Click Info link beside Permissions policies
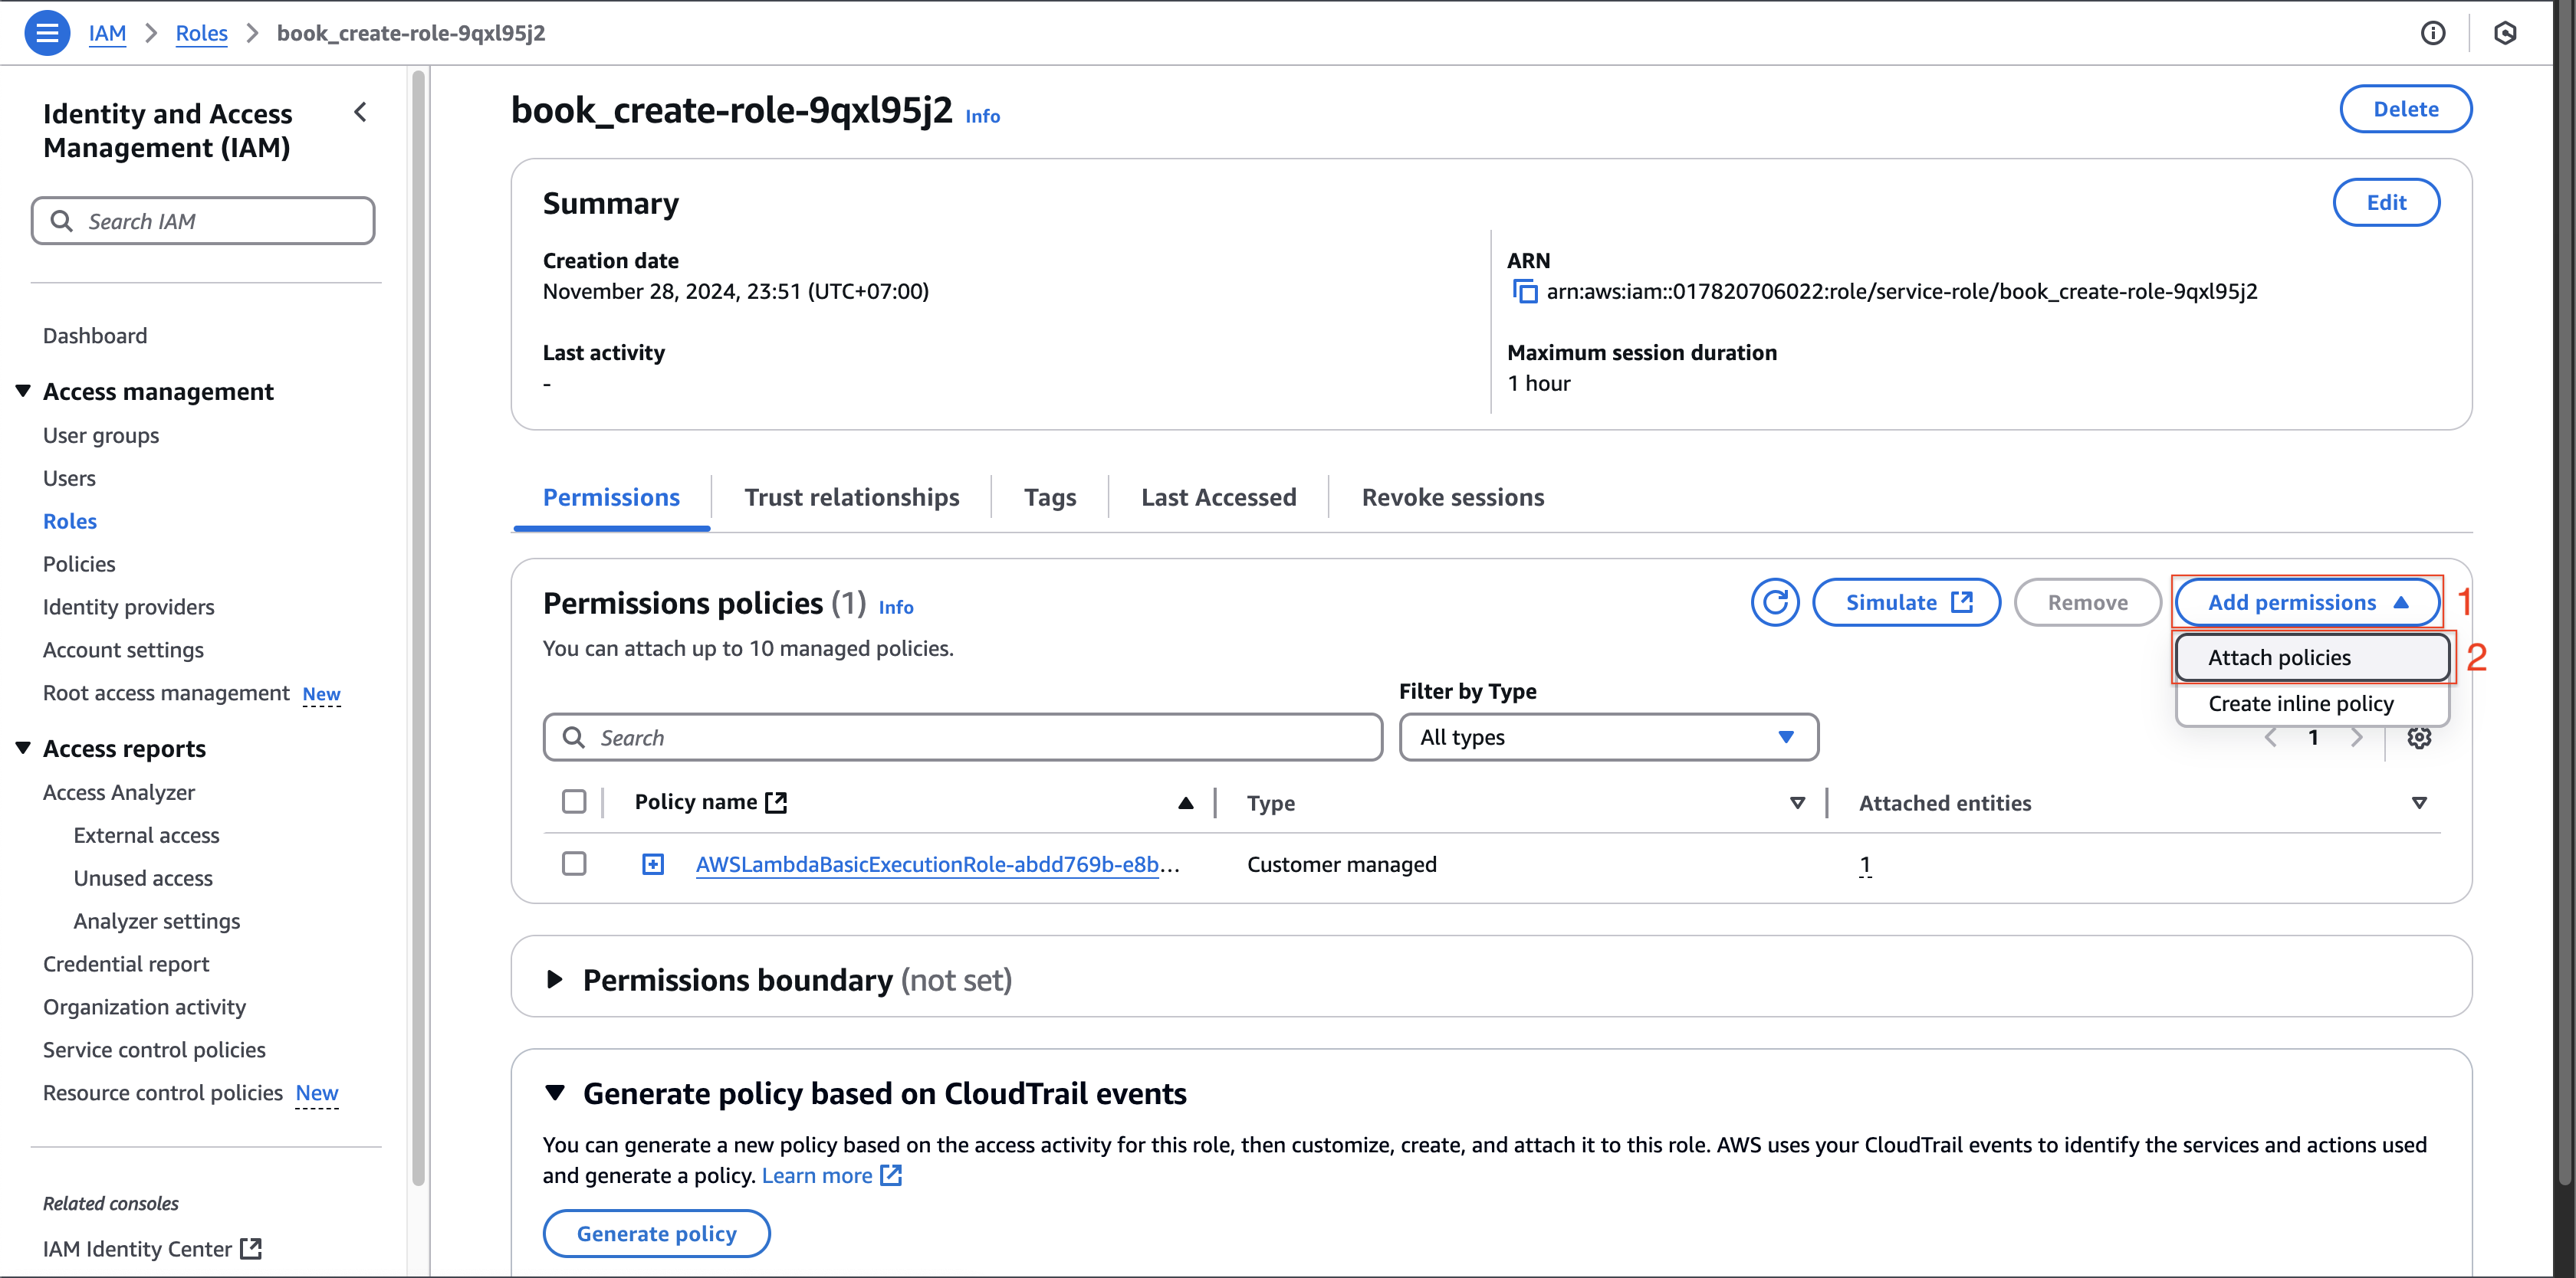This screenshot has height=1278, width=2576. pos(895,607)
